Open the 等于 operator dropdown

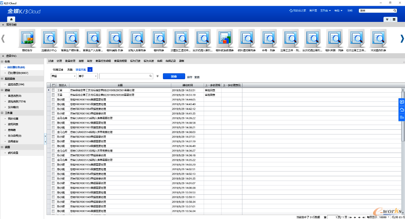(x=96, y=76)
